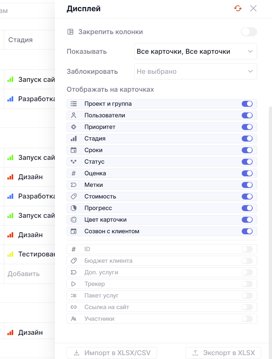The width and height of the screenshot is (272, 359).
Task: Click the Стадия column header
Action: pyautogui.click(x=20, y=40)
